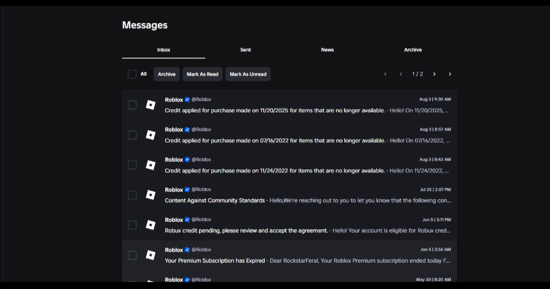Click Roblox avatar on Jun 5 3:11 PM message
This screenshot has width=550, height=289.
[x=150, y=225]
